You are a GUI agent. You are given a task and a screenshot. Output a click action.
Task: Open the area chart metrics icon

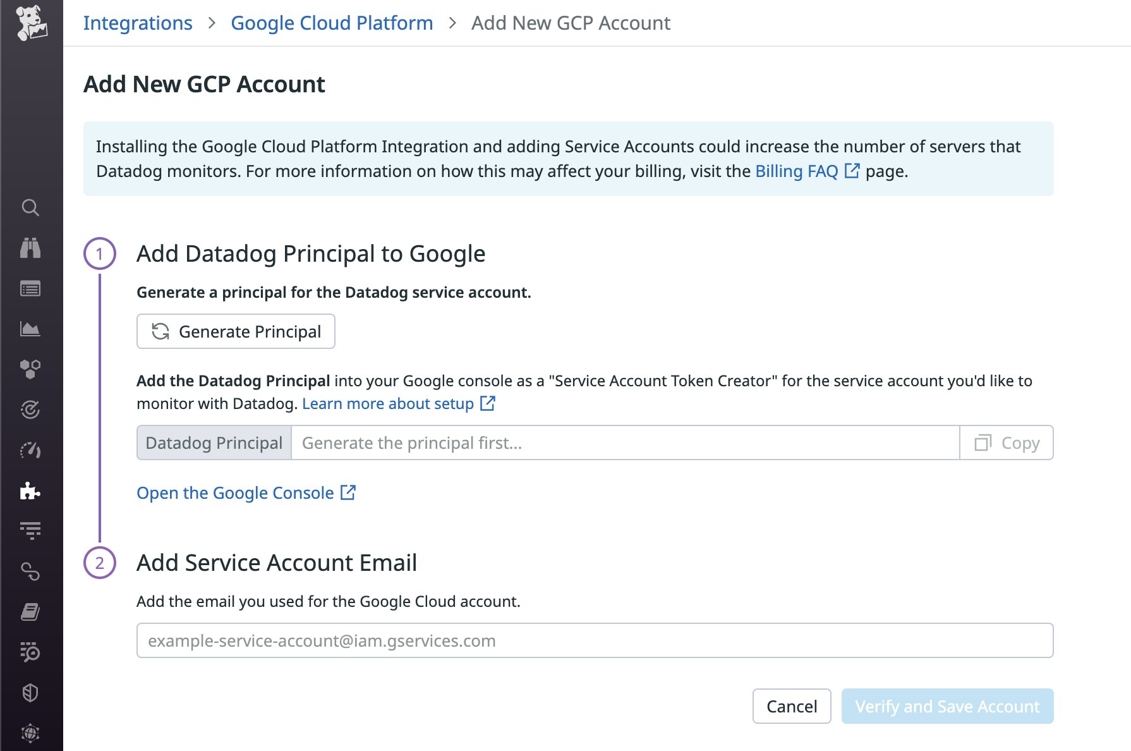[30, 329]
